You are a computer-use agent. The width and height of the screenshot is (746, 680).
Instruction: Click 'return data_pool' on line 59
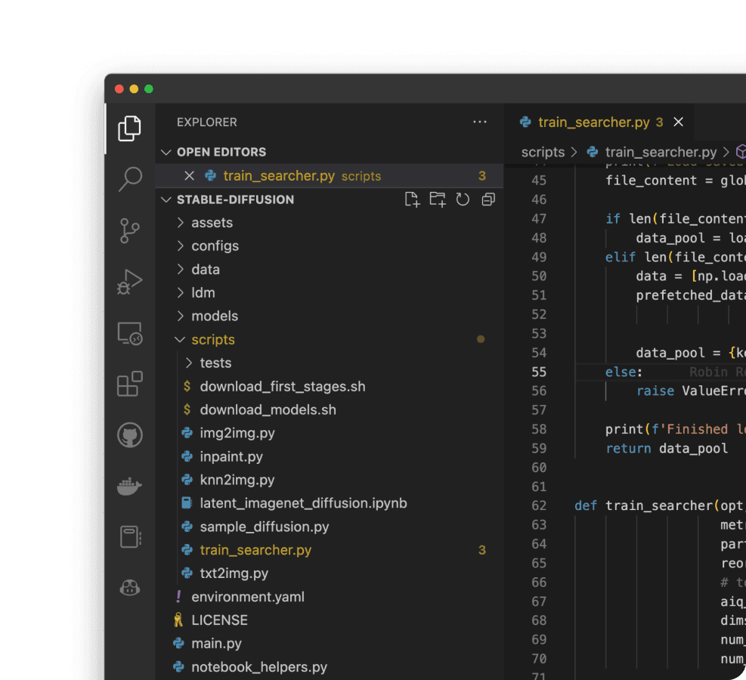(x=667, y=448)
